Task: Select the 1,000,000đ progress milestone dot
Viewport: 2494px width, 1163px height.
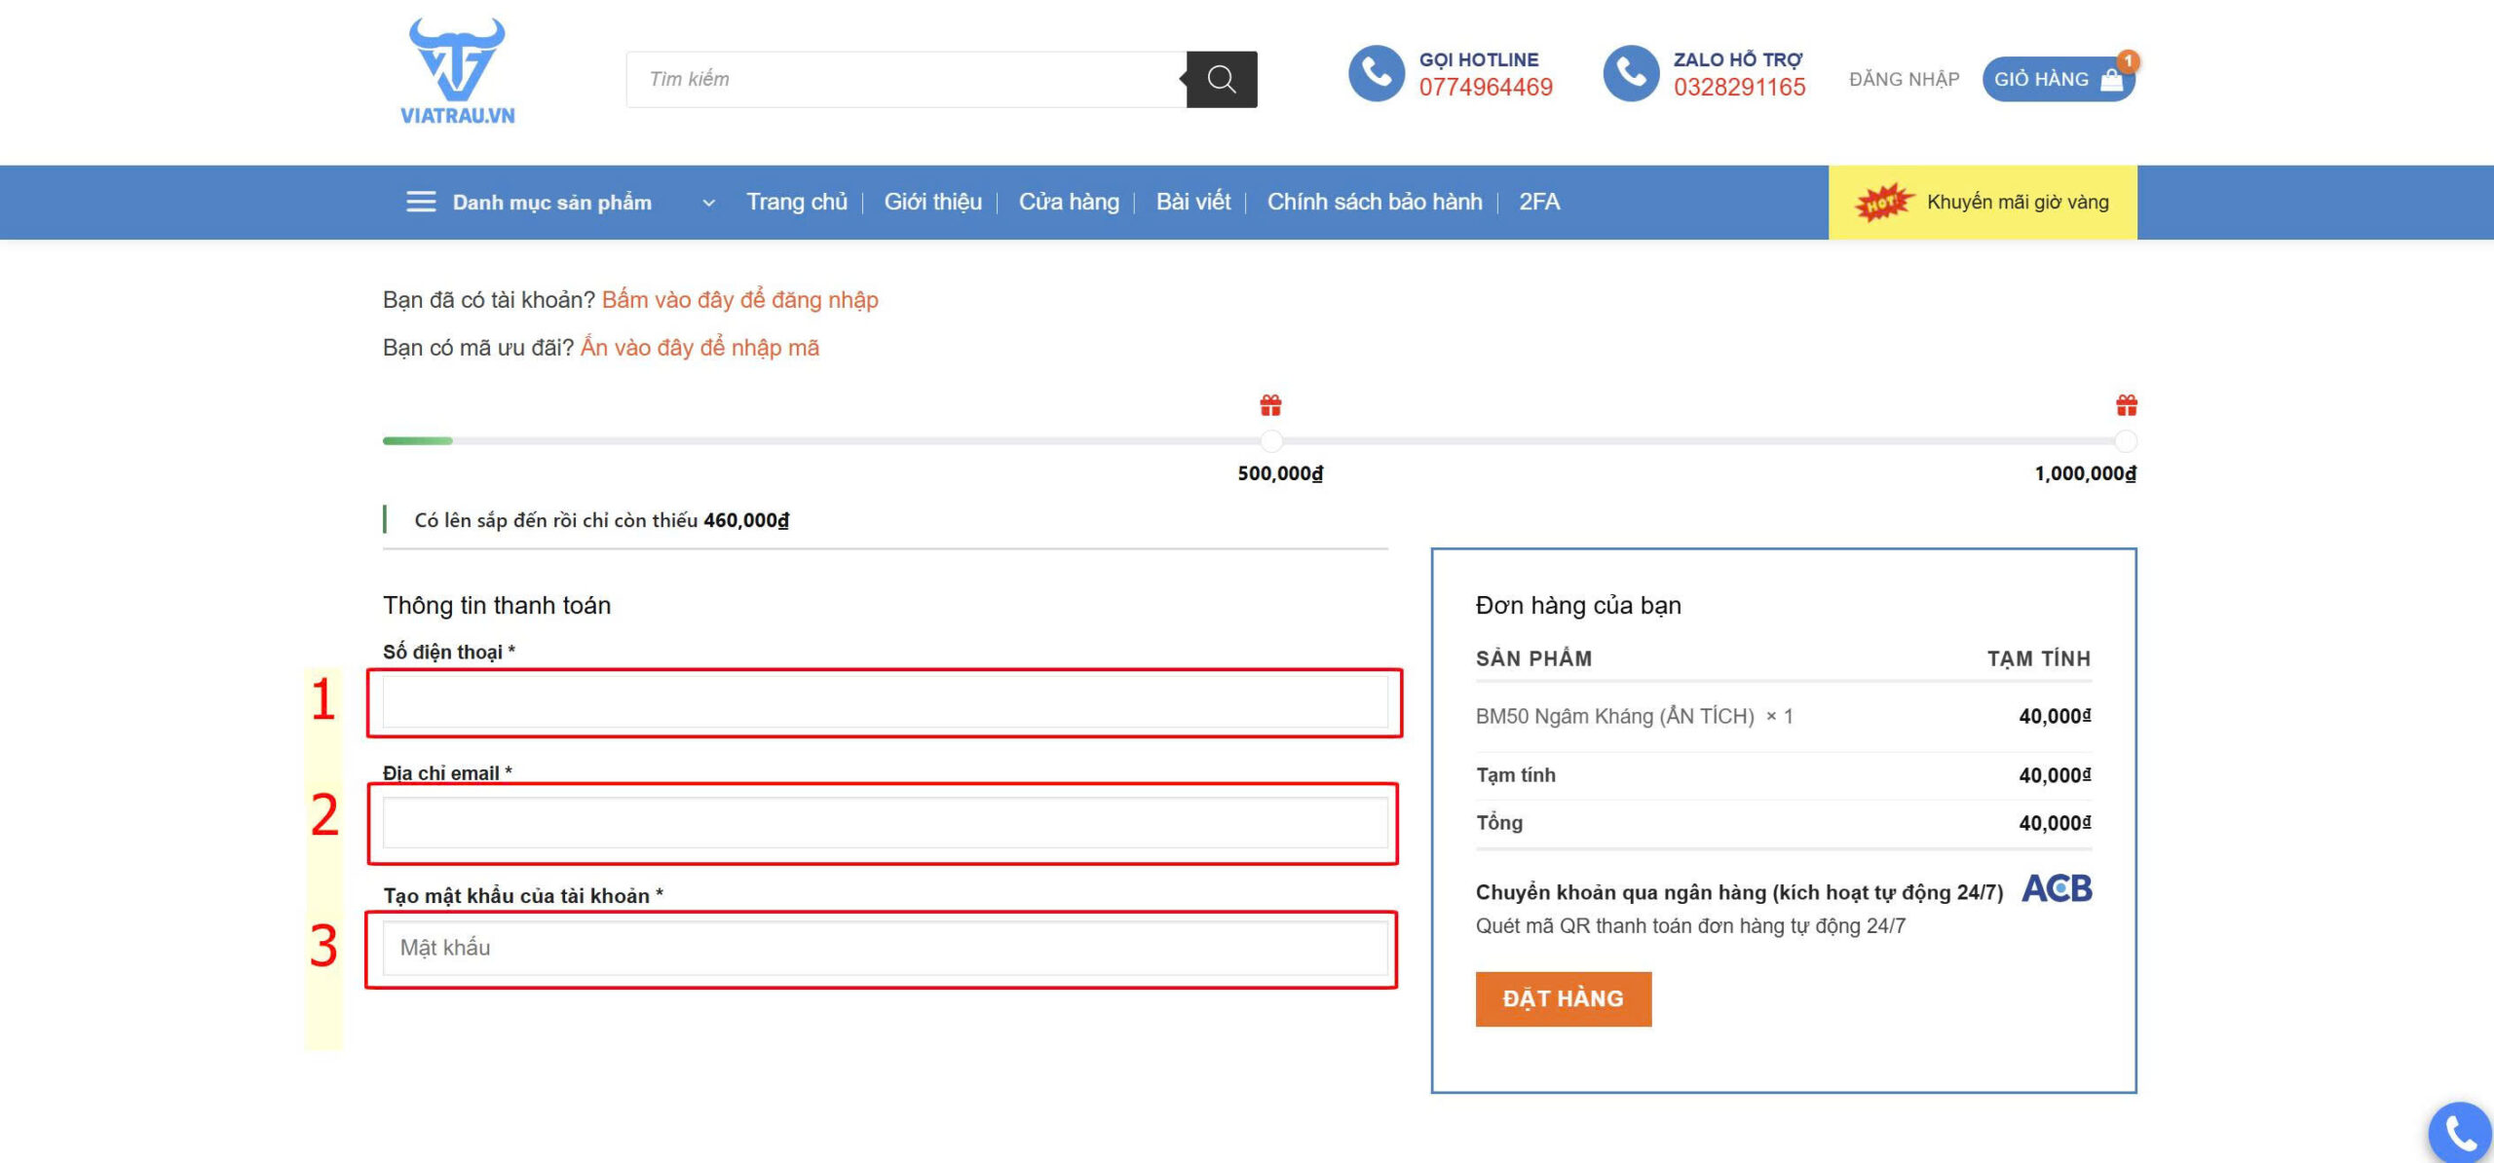Action: coord(2126,441)
